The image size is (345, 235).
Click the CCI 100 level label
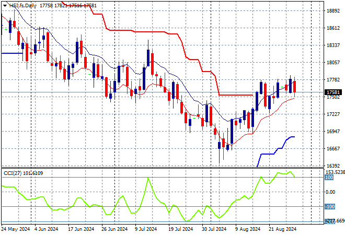(329, 178)
